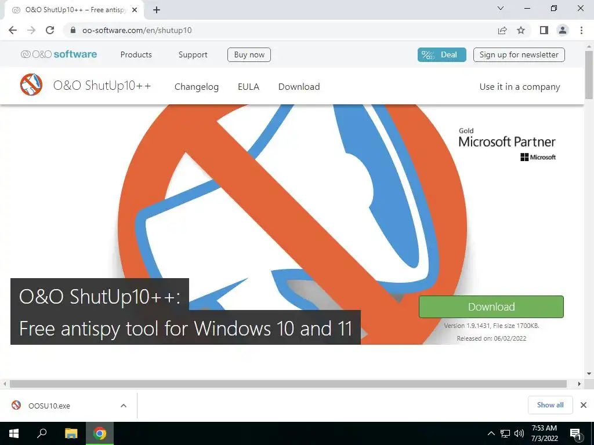Bookmark this page with the star icon
The width and height of the screenshot is (594, 445).
click(x=521, y=30)
